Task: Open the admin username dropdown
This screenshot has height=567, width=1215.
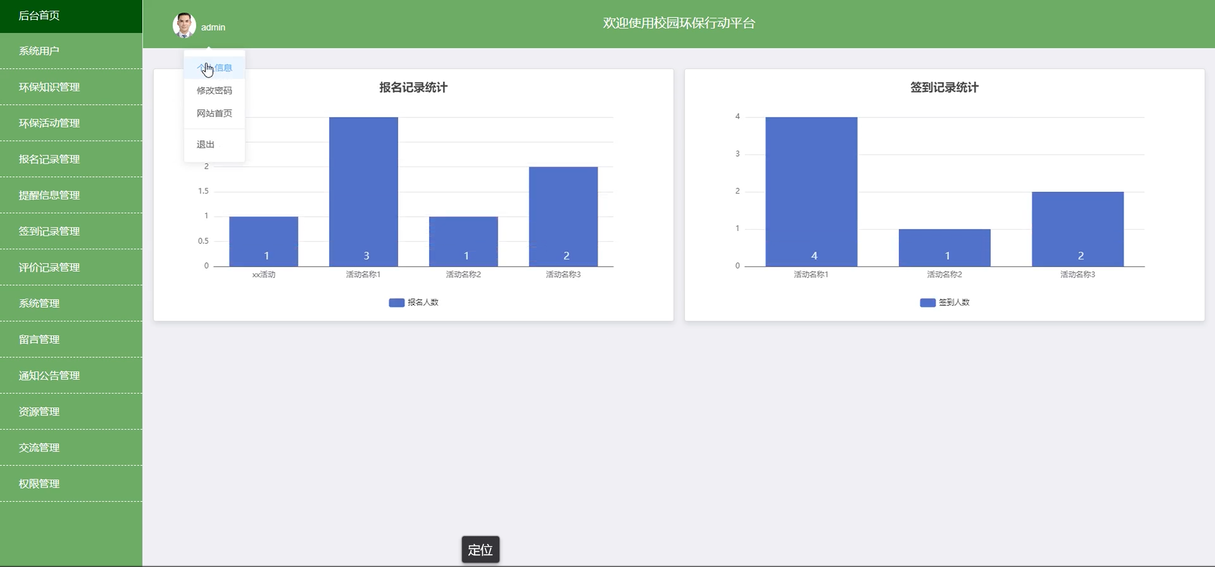Action: 213,28
